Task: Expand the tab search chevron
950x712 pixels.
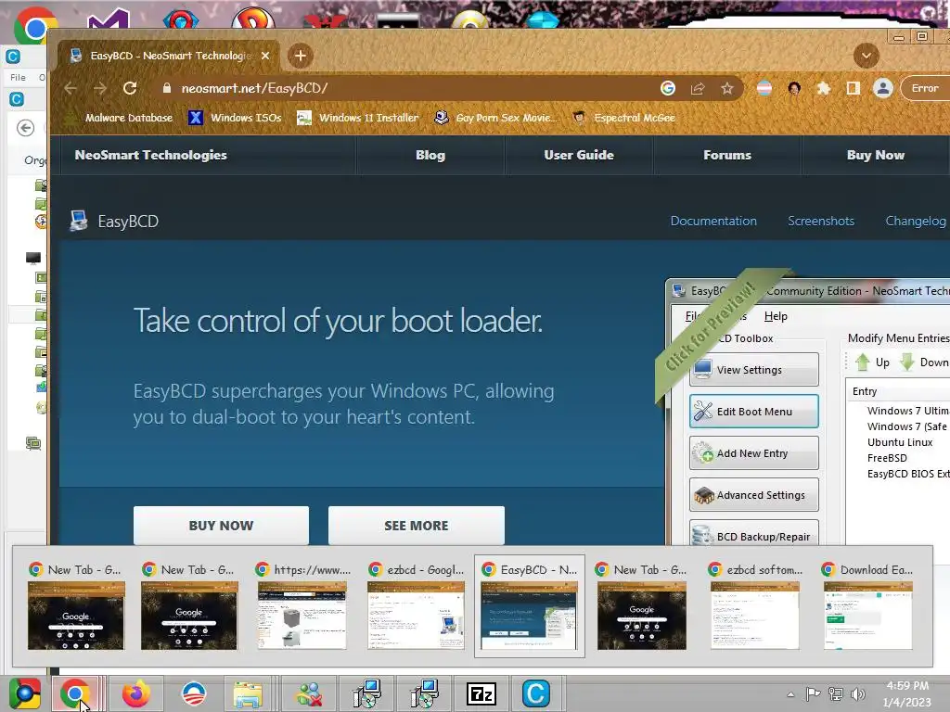Action: pos(867,56)
